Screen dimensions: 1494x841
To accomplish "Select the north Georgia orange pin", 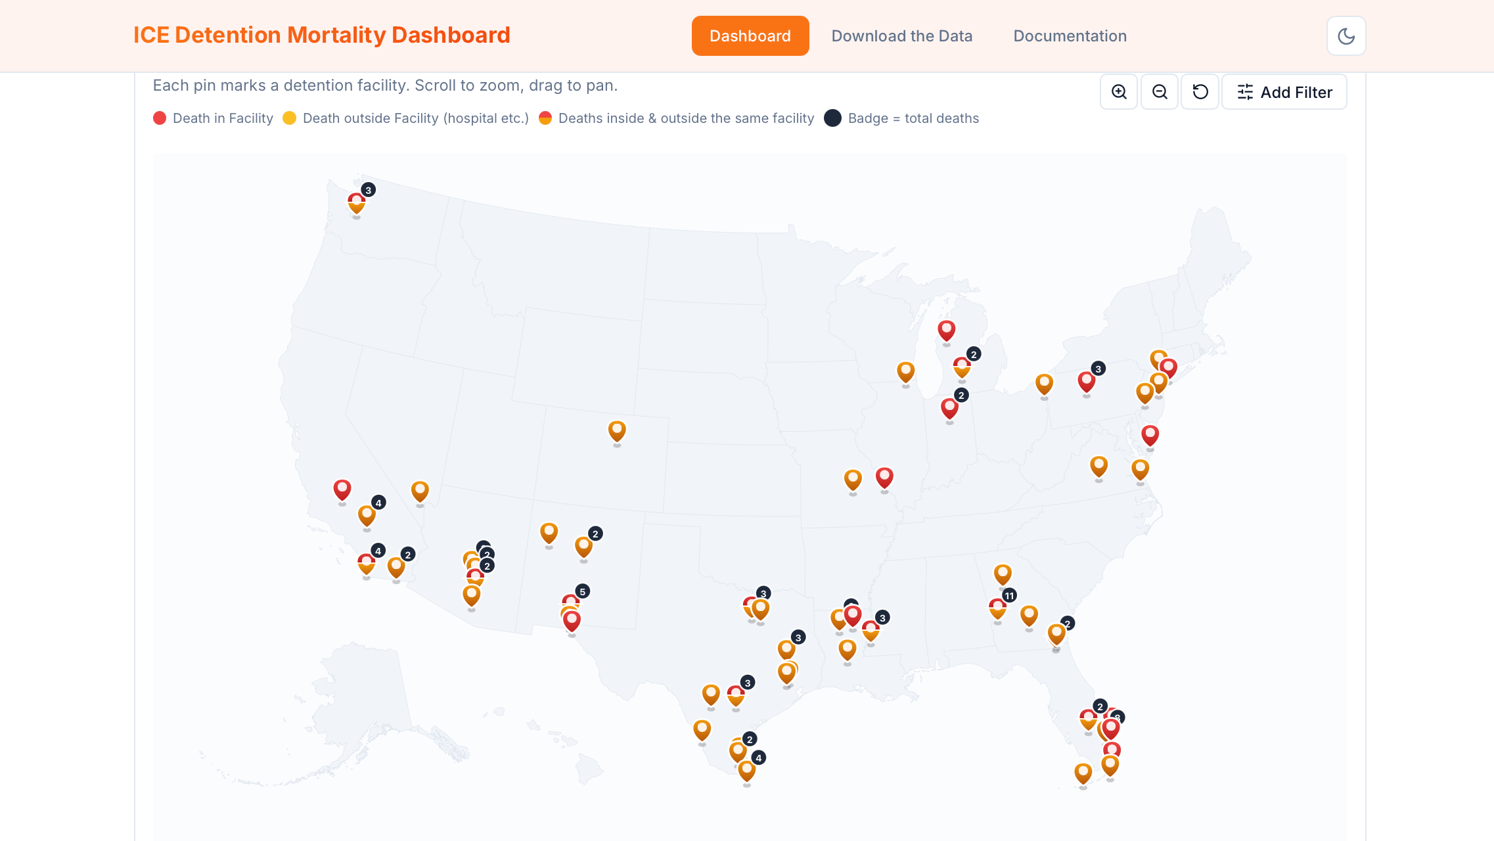I will click(x=1003, y=575).
